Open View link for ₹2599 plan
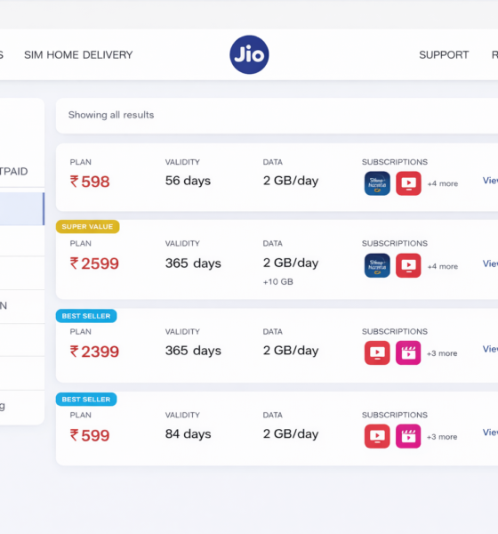 click(490, 263)
